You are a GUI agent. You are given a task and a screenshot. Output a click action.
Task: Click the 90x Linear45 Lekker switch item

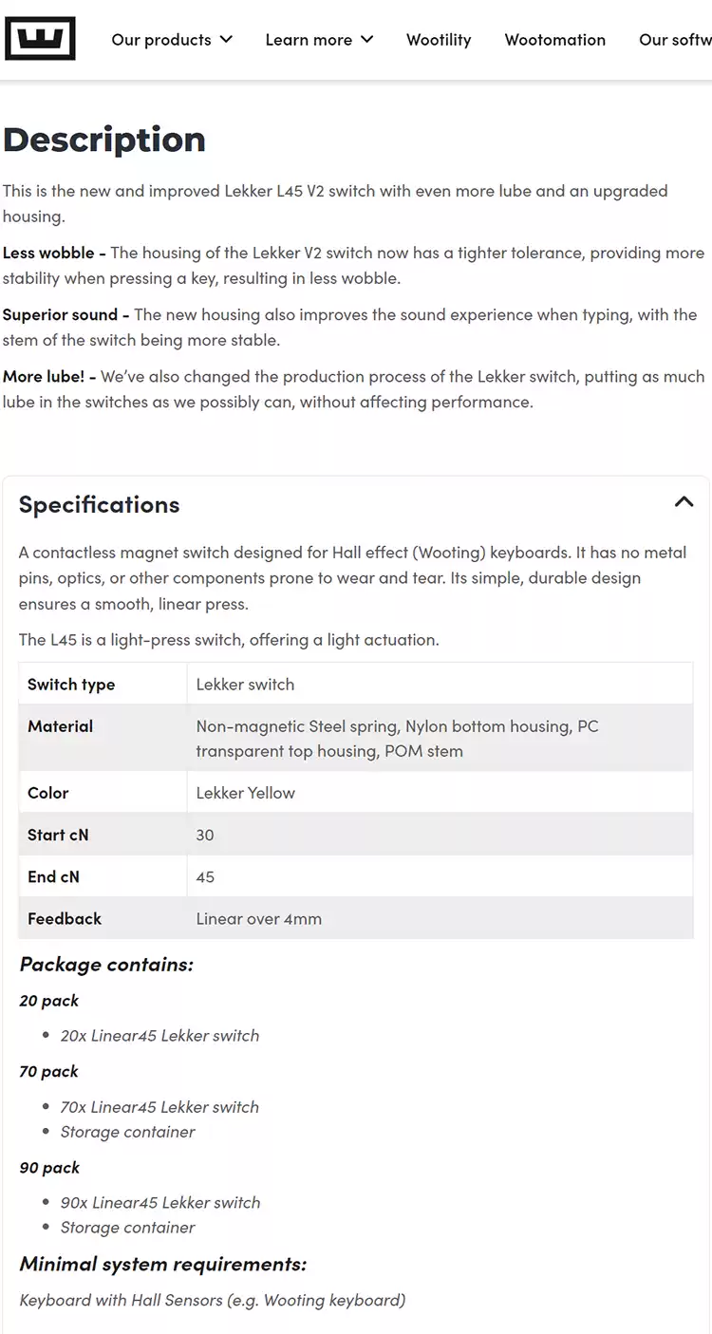(159, 1202)
